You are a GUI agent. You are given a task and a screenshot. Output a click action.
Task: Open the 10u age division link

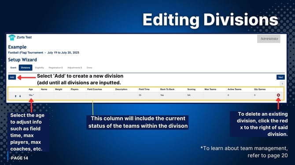(x=31, y=95)
